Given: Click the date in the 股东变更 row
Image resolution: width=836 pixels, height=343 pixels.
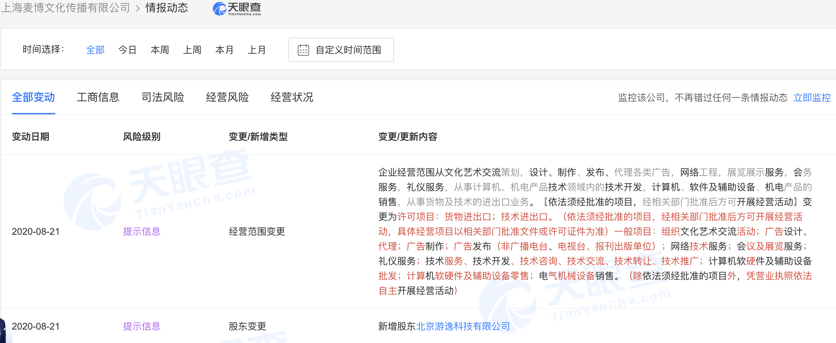Looking at the screenshot, I should pyautogui.click(x=36, y=326).
